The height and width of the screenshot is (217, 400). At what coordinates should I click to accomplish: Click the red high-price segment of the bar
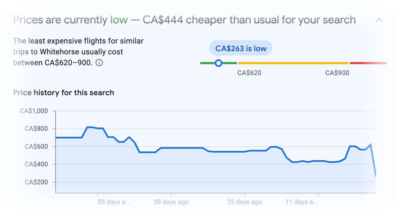coord(368,63)
